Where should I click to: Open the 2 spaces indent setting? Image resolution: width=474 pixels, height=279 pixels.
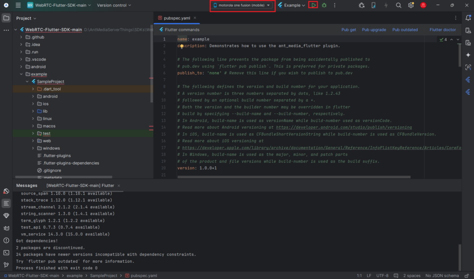412,276
